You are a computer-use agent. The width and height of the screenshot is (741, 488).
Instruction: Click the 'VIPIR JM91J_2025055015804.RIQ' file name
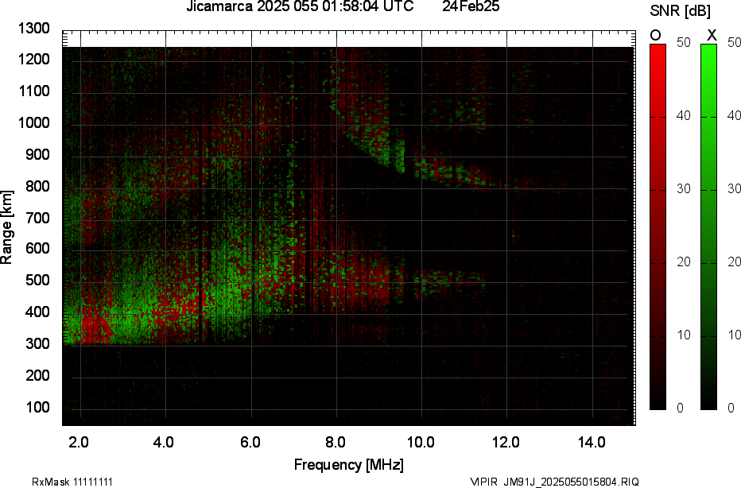(555, 482)
